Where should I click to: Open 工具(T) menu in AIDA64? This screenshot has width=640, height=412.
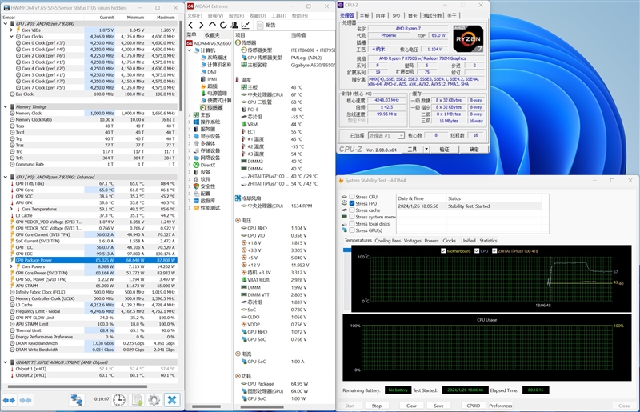pyautogui.click(x=278, y=15)
